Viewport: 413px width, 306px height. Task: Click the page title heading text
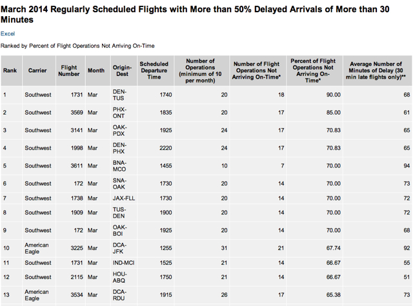point(195,14)
